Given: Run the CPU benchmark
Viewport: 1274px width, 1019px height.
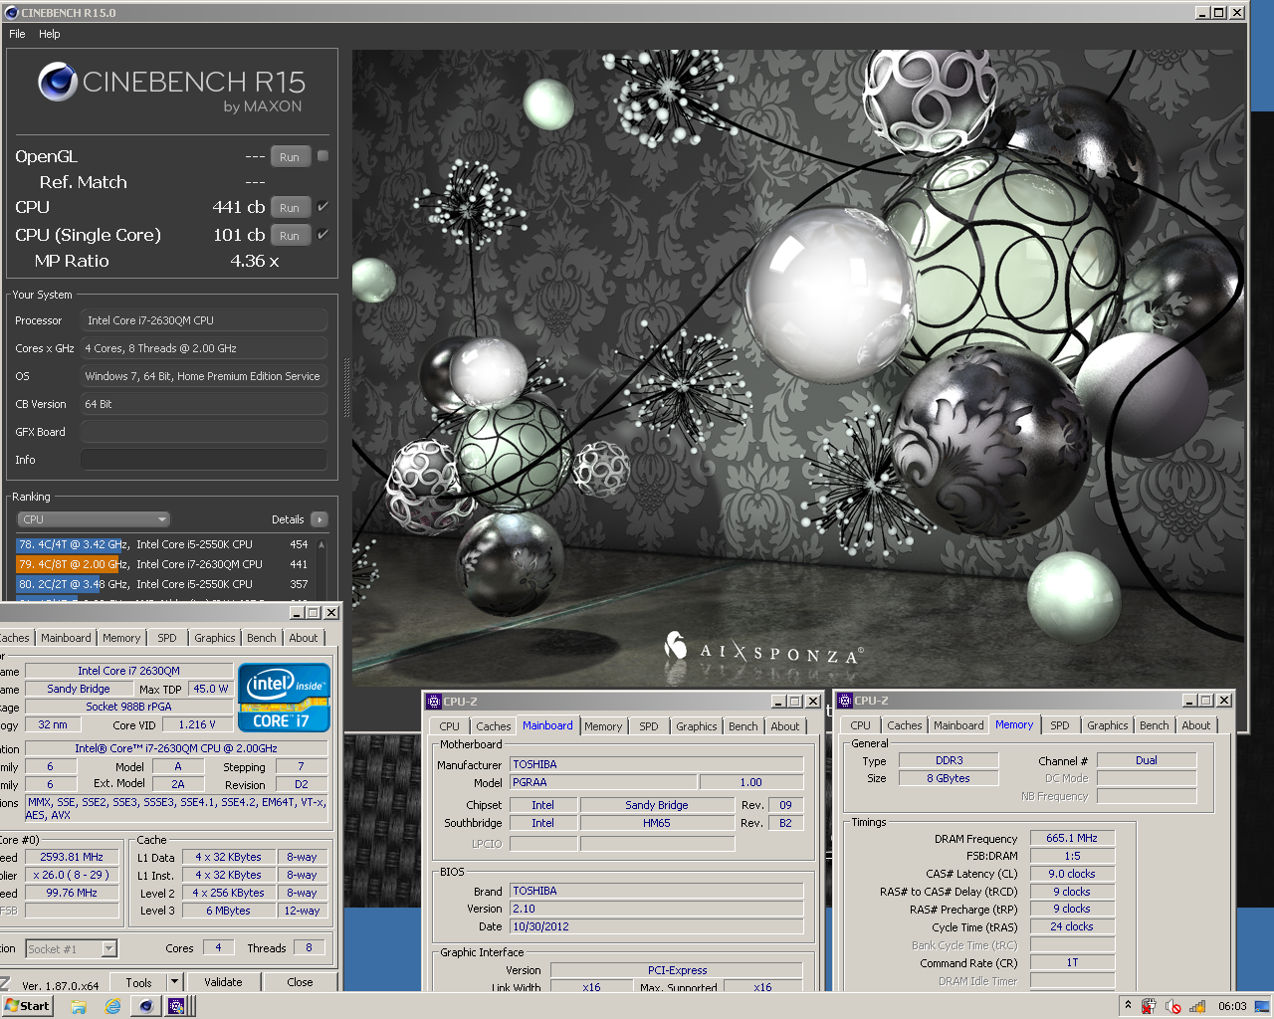Looking at the screenshot, I should (x=290, y=208).
